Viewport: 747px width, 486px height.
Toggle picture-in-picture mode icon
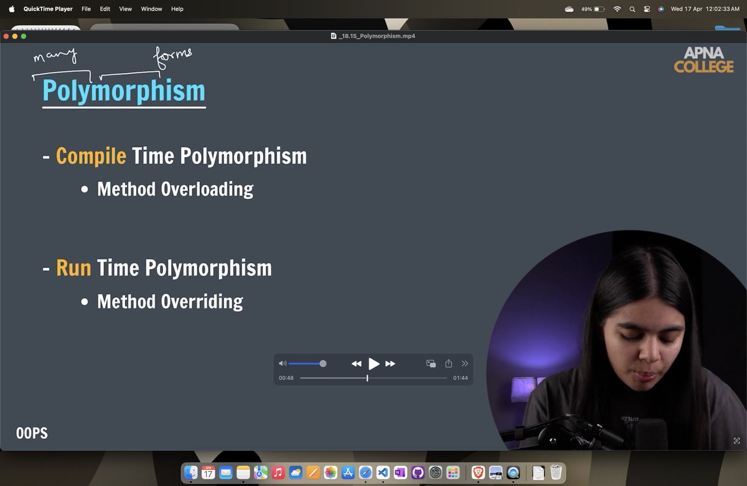431,363
